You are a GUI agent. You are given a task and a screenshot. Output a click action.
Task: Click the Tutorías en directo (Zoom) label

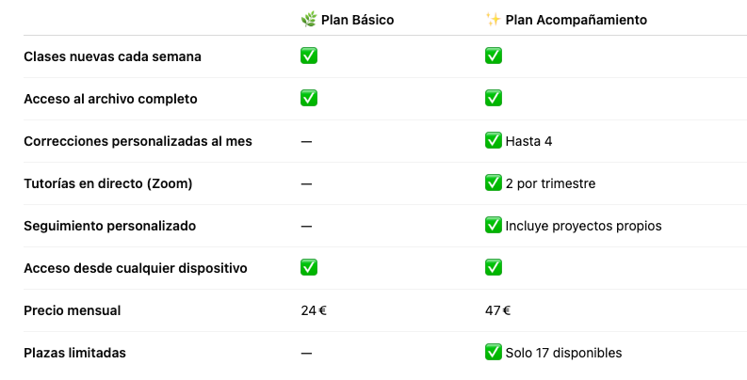107,183
